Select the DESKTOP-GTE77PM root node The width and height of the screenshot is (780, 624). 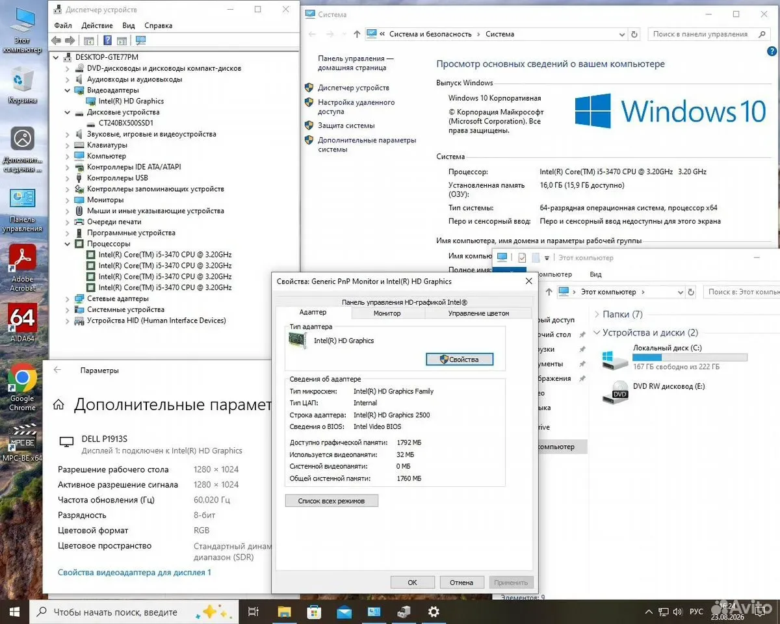point(107,57)
